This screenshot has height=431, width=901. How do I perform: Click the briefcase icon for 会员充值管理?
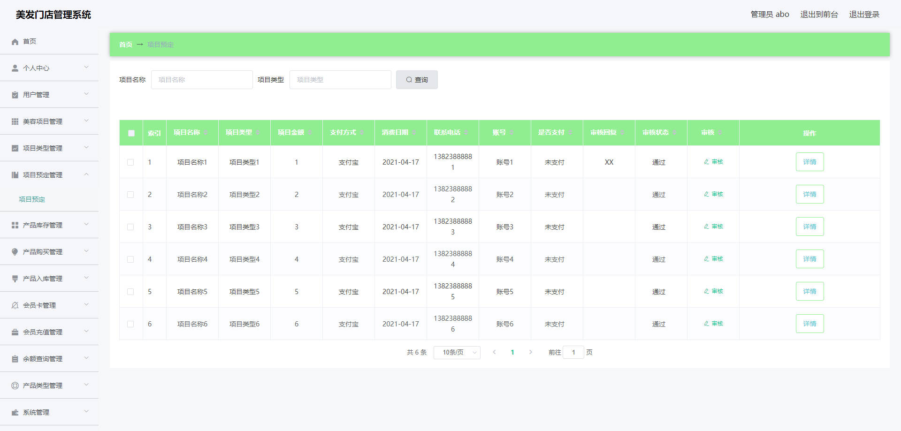(x=15, y=332)
